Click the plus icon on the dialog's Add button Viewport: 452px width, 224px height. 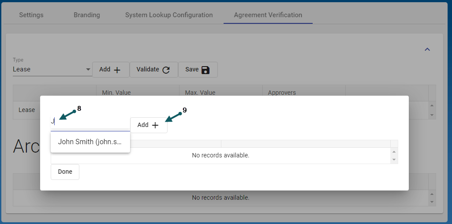click(155, 125)
